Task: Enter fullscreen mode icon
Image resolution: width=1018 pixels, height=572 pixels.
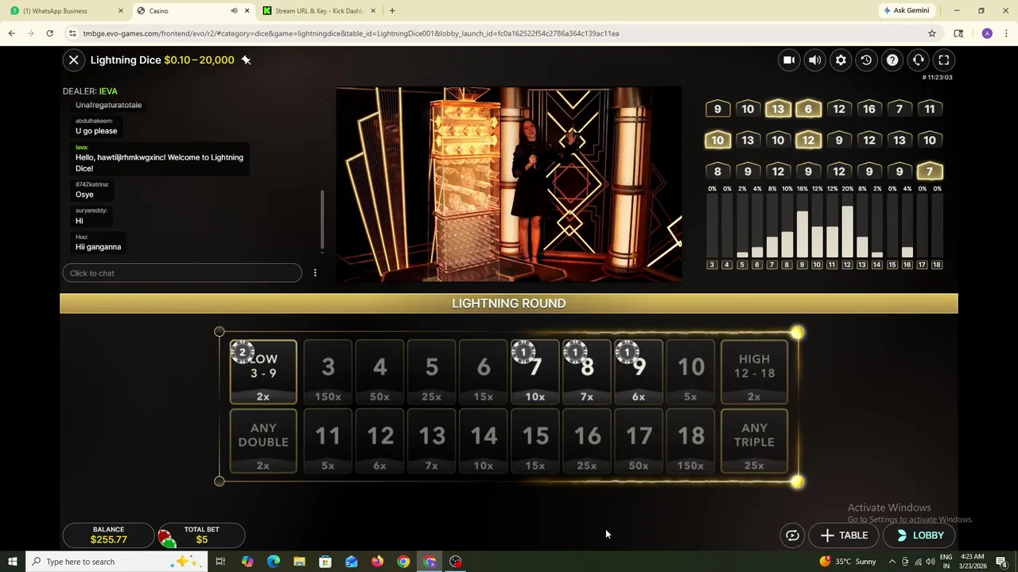Action: click(944, 60)
